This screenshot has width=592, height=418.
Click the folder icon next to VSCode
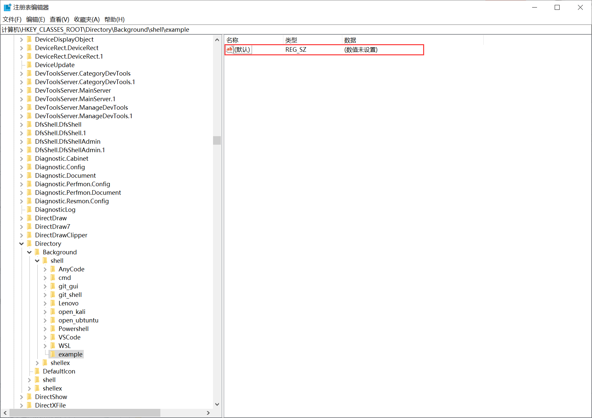[53, 337]
